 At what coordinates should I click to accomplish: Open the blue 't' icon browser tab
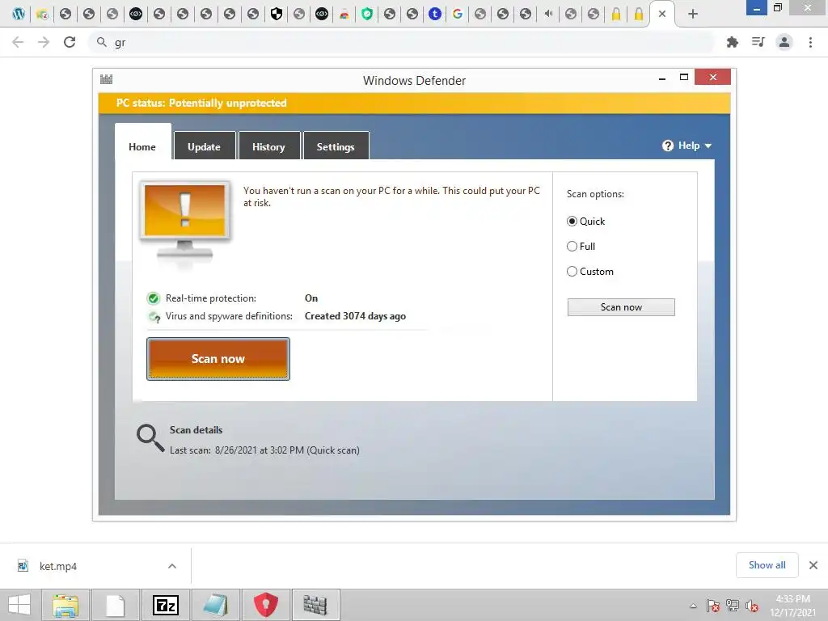click(434, 15)
